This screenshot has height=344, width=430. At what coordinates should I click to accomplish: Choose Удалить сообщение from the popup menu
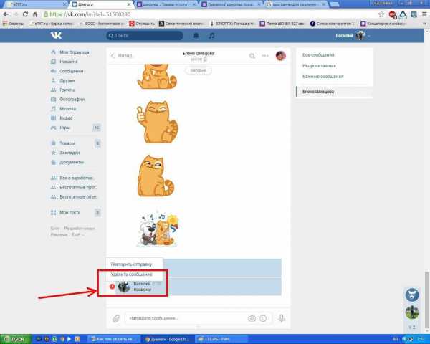[x=131, y=274]
